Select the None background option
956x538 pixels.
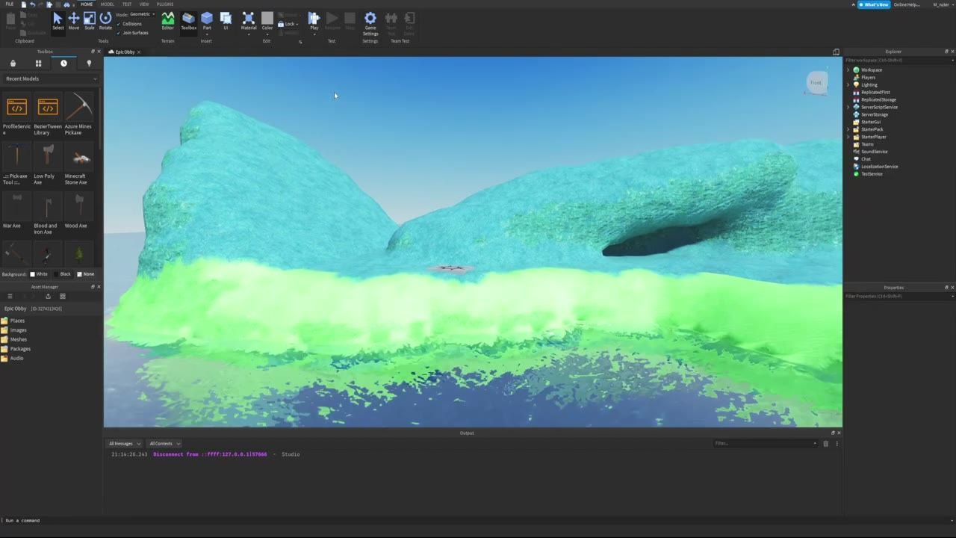click(86, 274)
